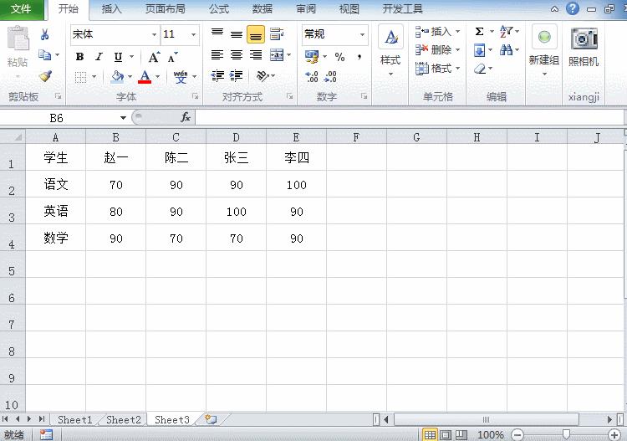Apply accounting number format icon
Screen dimensions: 627x441
click(x=312, y=57)
